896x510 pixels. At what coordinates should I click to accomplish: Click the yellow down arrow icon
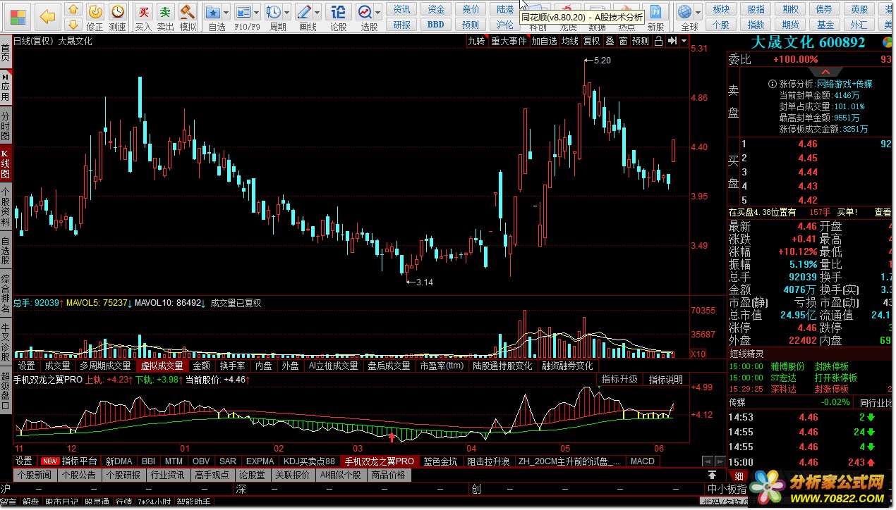click(72, 26)
